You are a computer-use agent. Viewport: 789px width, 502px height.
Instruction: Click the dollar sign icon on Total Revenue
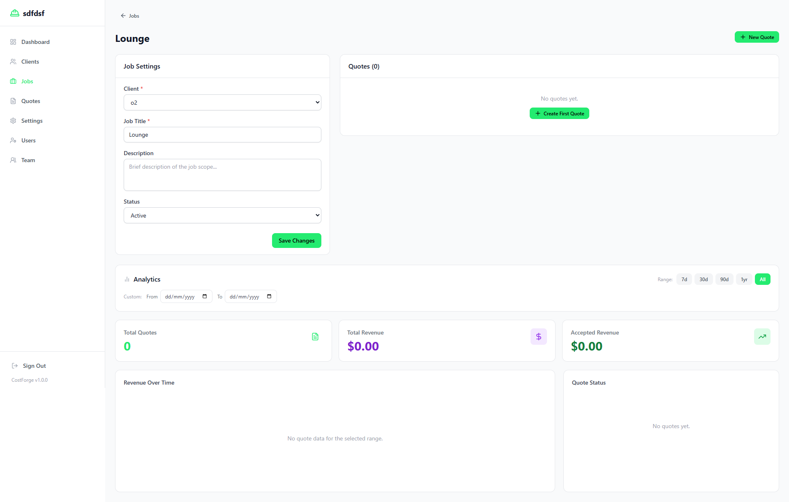pos(538,337)
